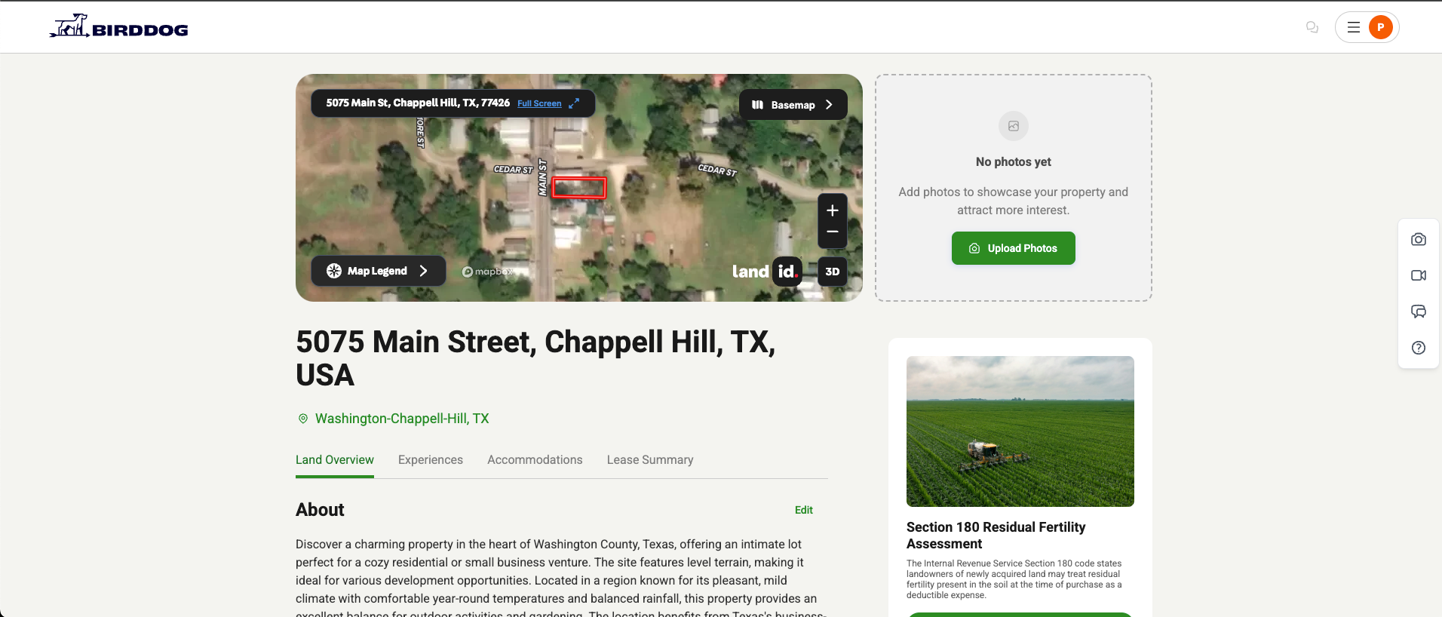Click the 5075 Main Street property title
This screenshot has width=1442, height=617.
tap(535, 358)
